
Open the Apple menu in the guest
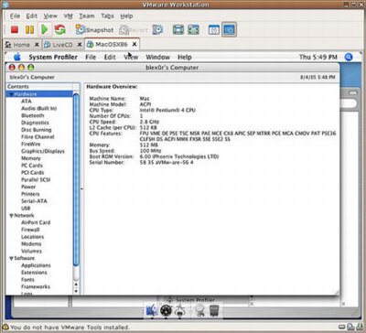tap(17, 57)
